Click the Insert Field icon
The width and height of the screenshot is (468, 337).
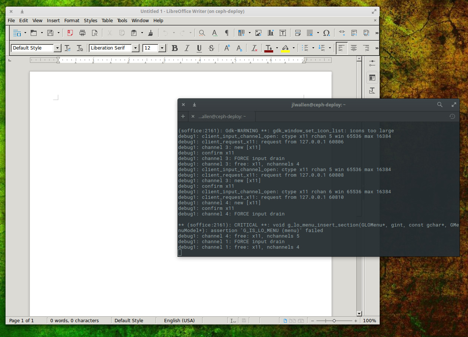click(310, 33)
